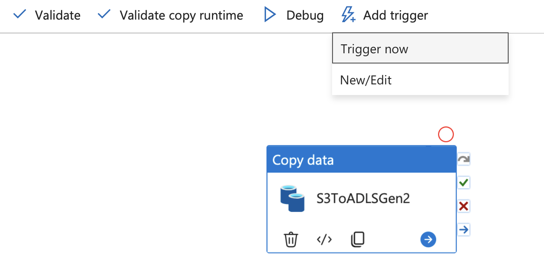Click the grey Upon Skip connector

point(463,160)
